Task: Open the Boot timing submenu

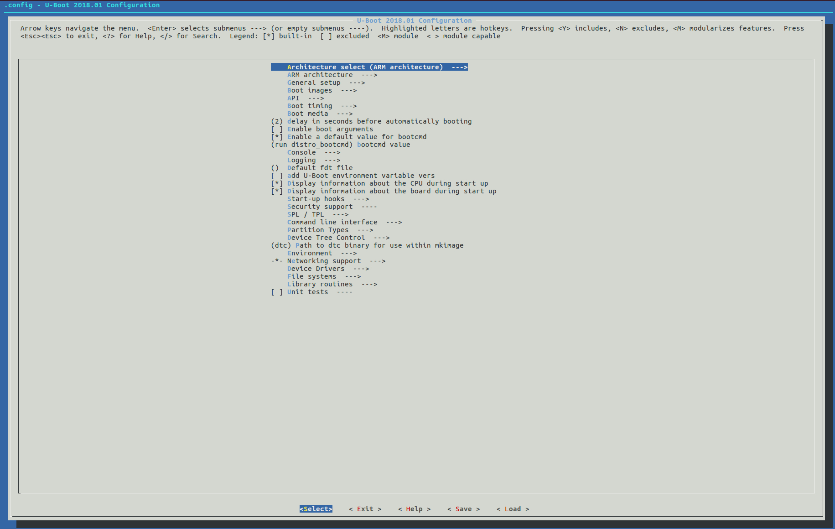Action: coord(322,106)
